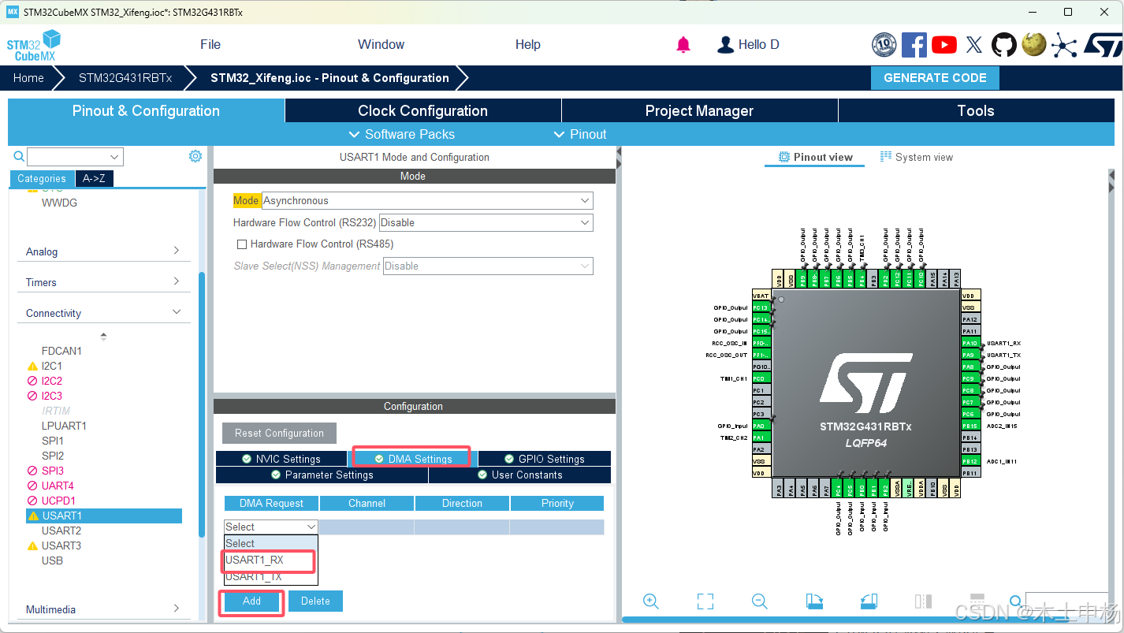Zoom in on the pinout view
This screenshot has height=633, width=1124.
[651, 601]
